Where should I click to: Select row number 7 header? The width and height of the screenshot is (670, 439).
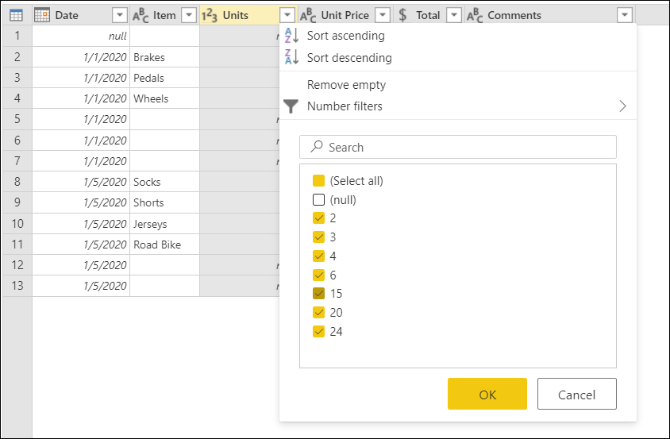(17, 160)
